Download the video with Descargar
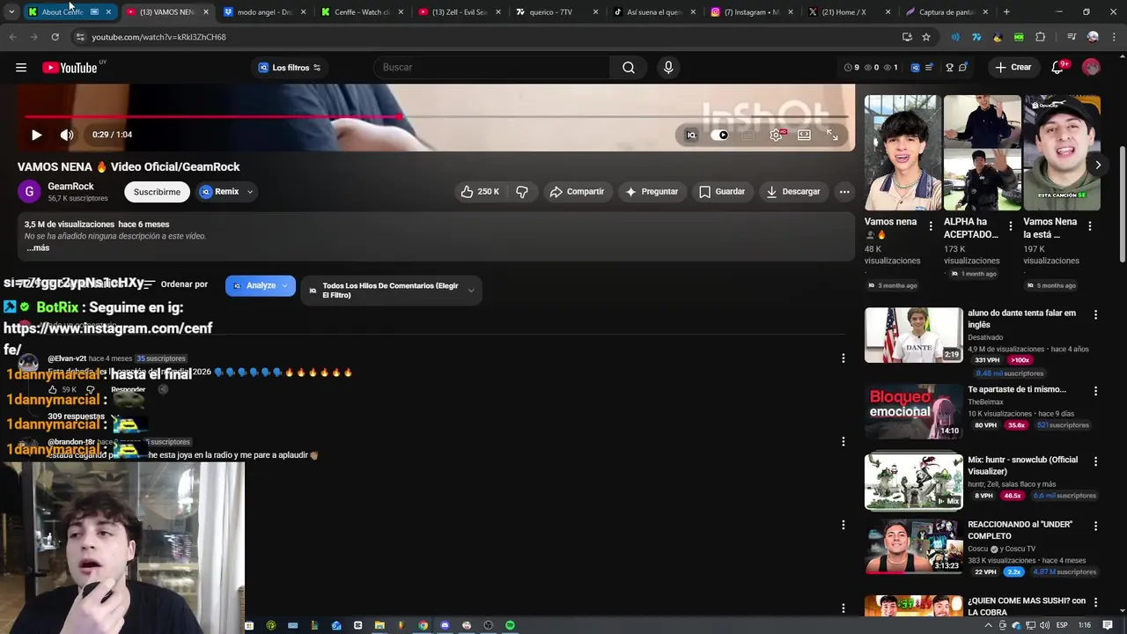Viewport: 1127px width, 634px height. coord(792,191)
